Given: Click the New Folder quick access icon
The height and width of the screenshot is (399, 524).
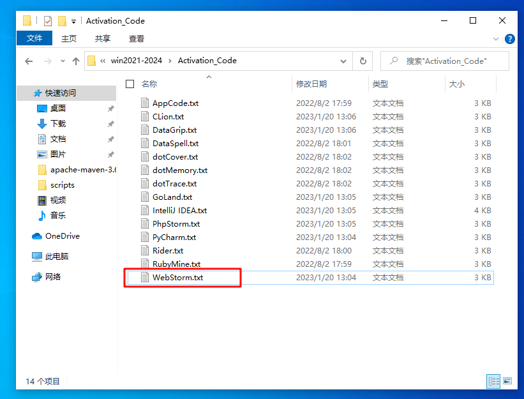Looking at the screenshot, I should point(62,21).
